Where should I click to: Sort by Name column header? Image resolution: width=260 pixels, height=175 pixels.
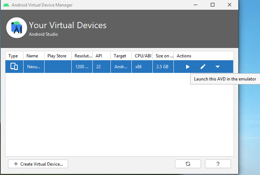point(34,56)
